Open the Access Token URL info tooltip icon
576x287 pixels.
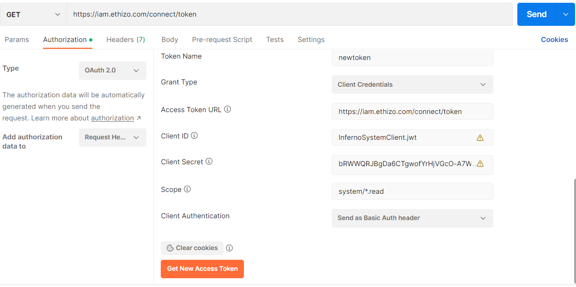point(227,109)
